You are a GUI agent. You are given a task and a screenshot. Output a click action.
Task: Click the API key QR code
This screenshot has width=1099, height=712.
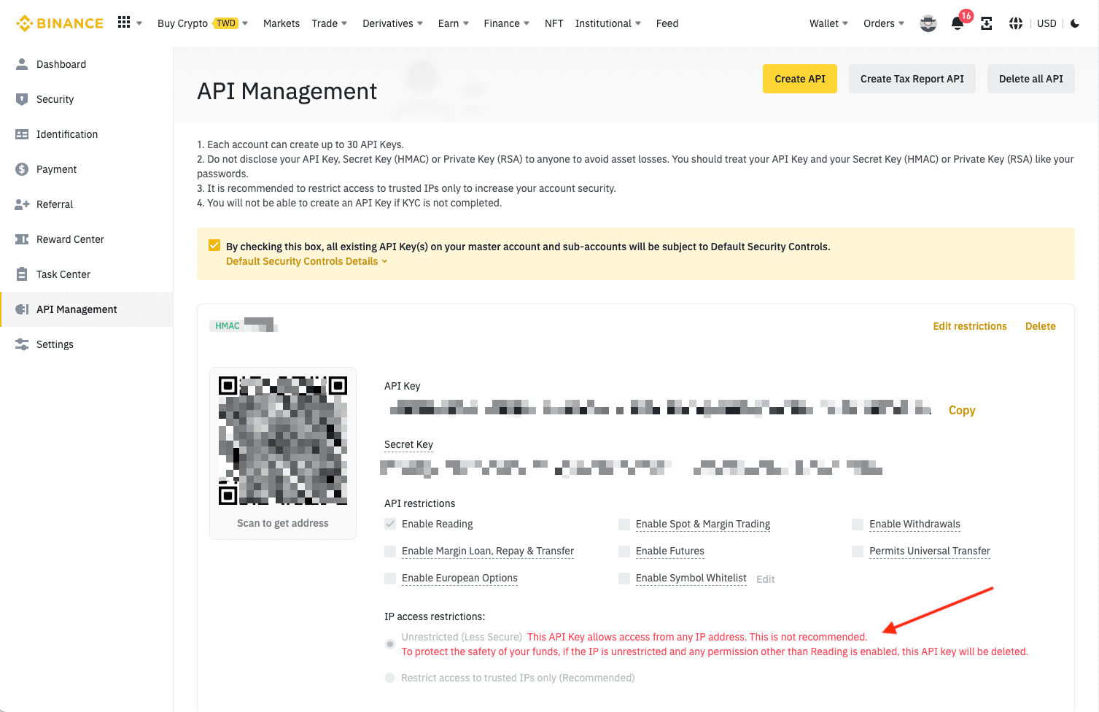coord(283,441)
